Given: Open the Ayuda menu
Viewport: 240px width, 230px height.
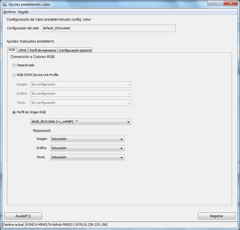Looking at the screenshot, I should [23, 12].
